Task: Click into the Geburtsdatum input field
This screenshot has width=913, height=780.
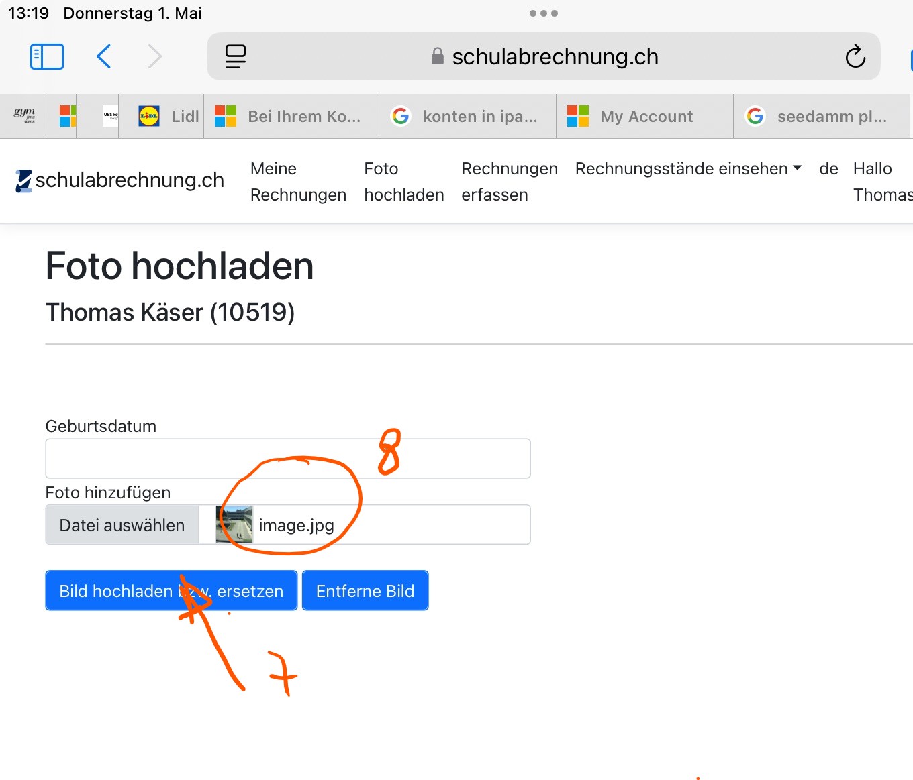Action: pyautogui.click(x=287, y=459)
